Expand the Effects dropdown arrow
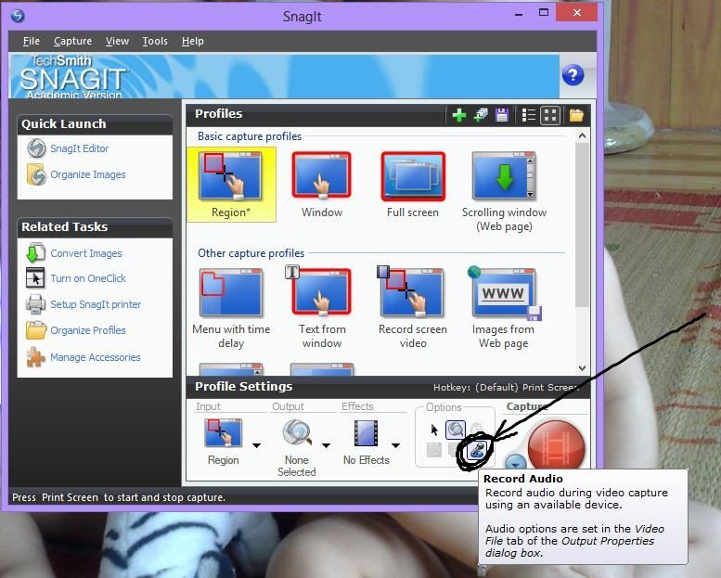This screenshot has height=578, width=721. point(395,445)
